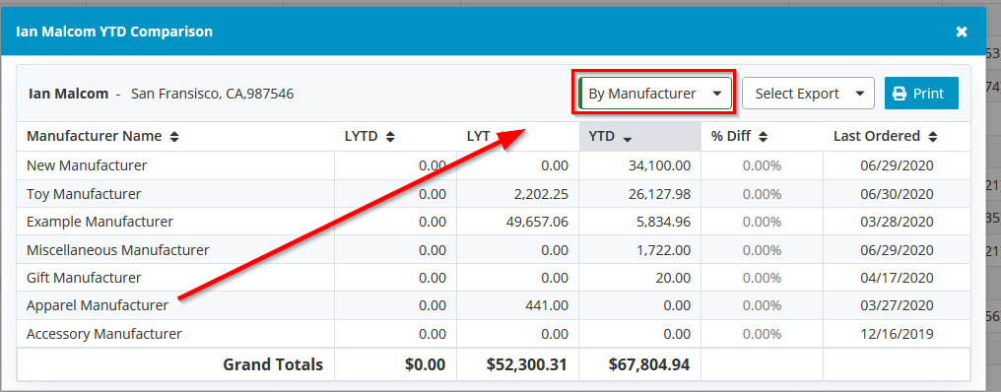Sort by Last Ordered arrows icon
1001x392 pixels.
(933, 137)
